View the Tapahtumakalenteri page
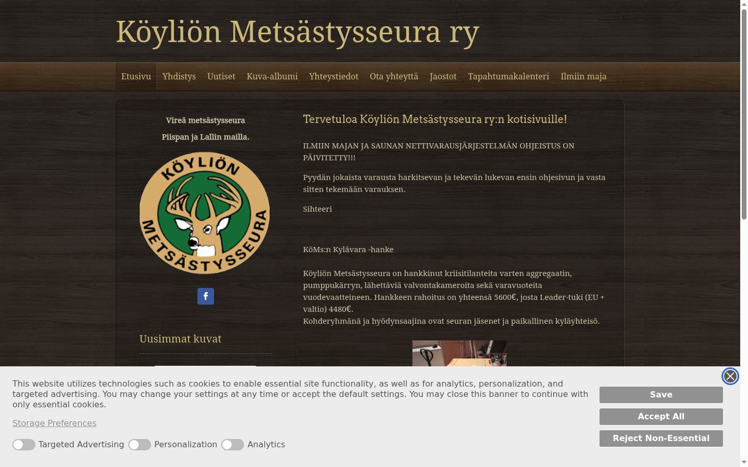748x467 pixels. click(509, 76)
